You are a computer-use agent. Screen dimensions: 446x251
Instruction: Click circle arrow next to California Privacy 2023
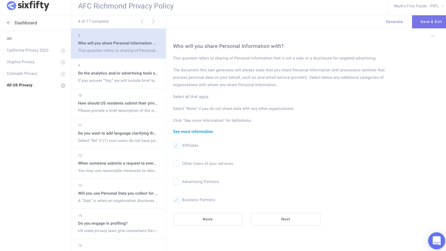63,51
